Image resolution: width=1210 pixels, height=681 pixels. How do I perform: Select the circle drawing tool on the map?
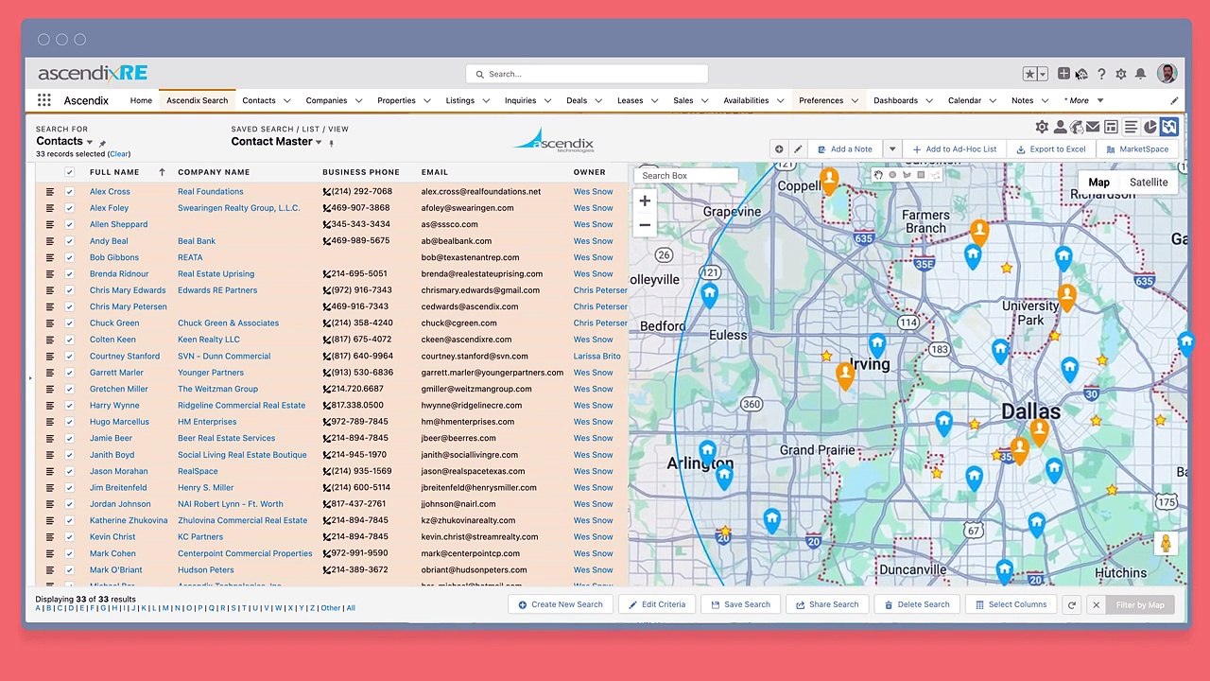[892, 175]
